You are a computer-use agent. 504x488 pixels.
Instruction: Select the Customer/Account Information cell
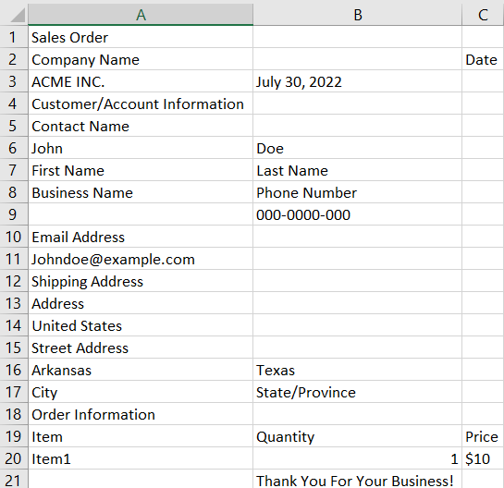(141, 104)
